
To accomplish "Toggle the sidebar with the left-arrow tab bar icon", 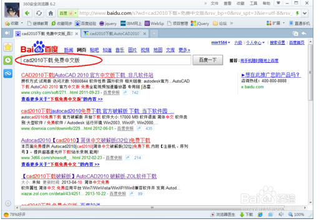I will pyautogui.click(x=7, y=33).
